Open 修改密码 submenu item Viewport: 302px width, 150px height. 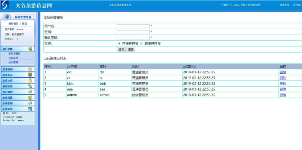pos(13,62)
